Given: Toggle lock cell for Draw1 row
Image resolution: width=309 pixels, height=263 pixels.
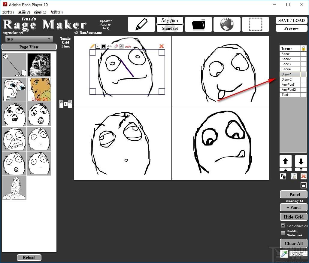Looking at the screenshot, I should tap(304, 74).
